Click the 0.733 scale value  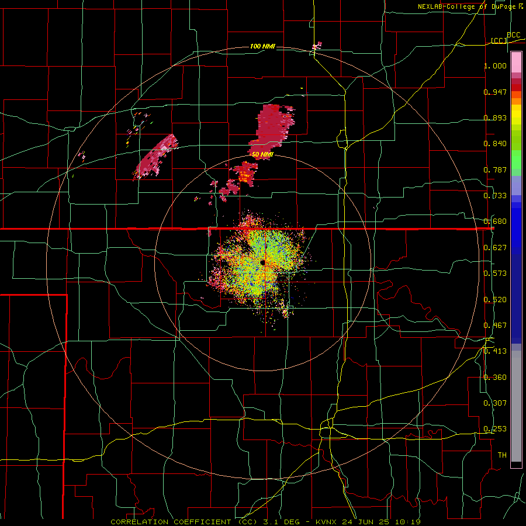point(495,196)
